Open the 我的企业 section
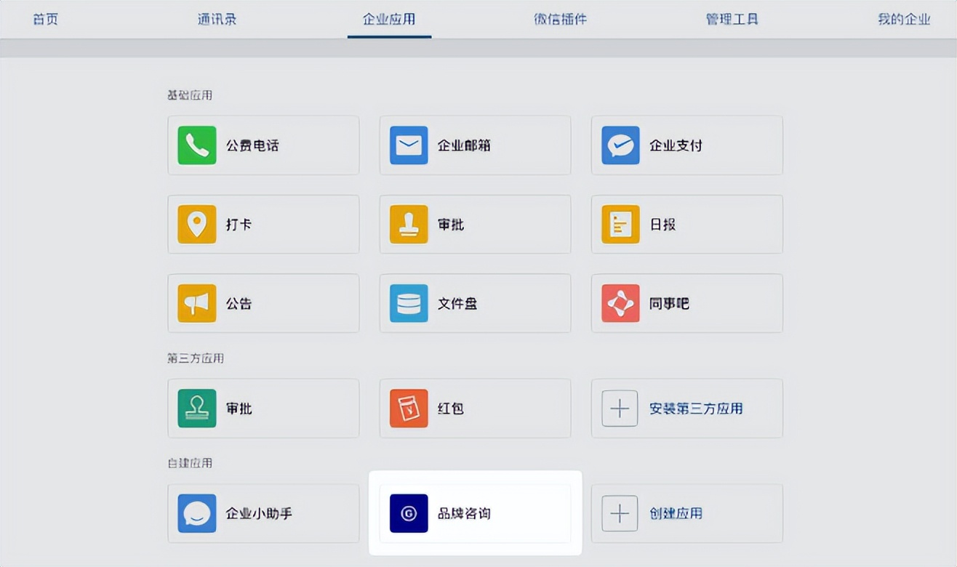Screen dimensions: 957x567 pos(904,19)
